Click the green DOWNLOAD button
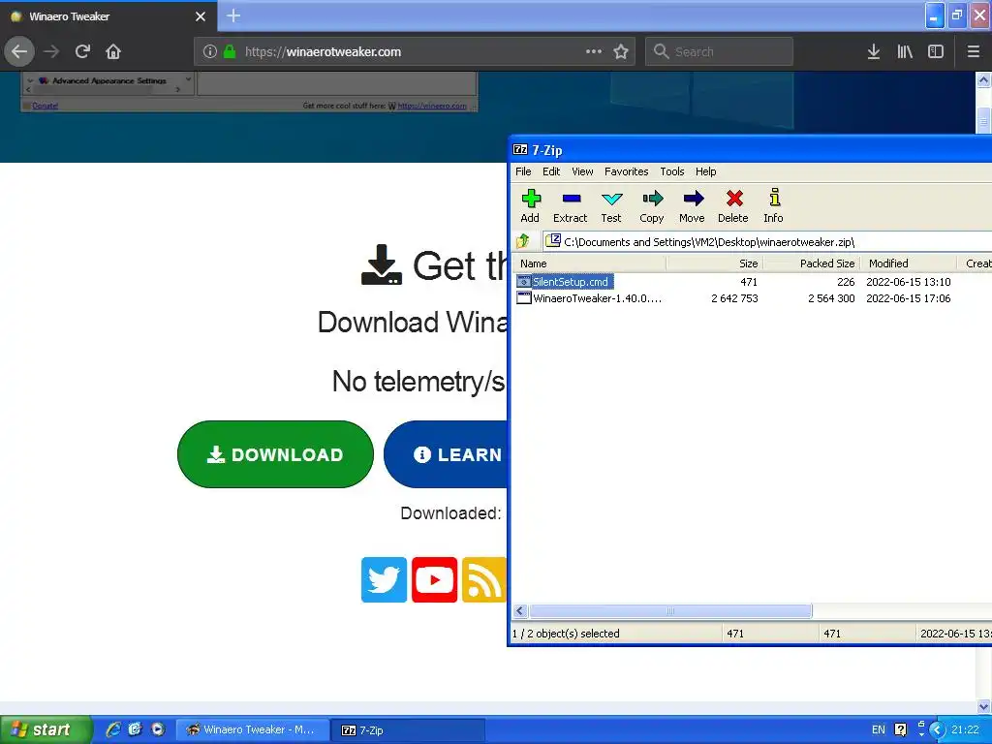Viewport: 992px width, 744px height. click(x=275, y=454)
